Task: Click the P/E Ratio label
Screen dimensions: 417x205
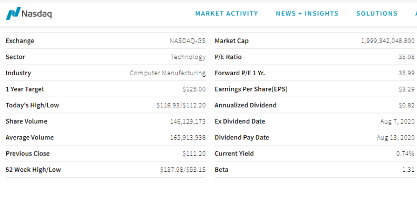Action: pyautogui.click(x=228, y=57)
